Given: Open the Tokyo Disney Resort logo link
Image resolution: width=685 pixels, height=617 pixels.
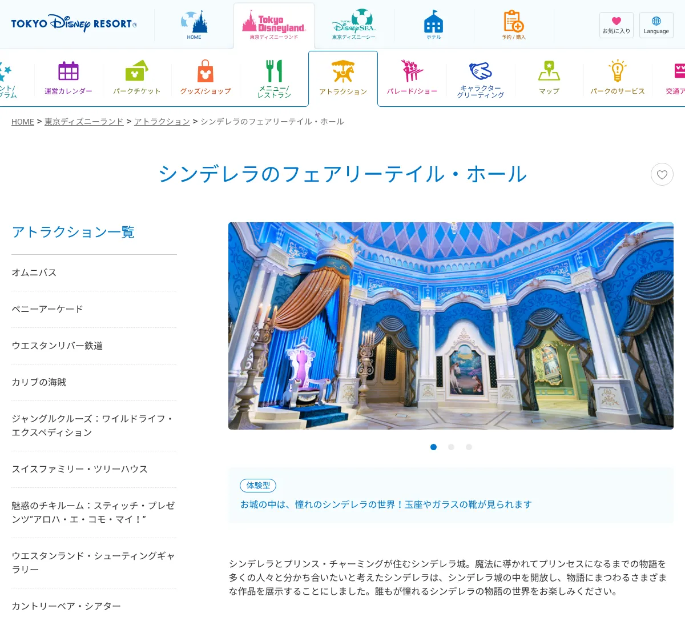Looking at the screenshot, I should pyautogui.click(x=74, y=23).
